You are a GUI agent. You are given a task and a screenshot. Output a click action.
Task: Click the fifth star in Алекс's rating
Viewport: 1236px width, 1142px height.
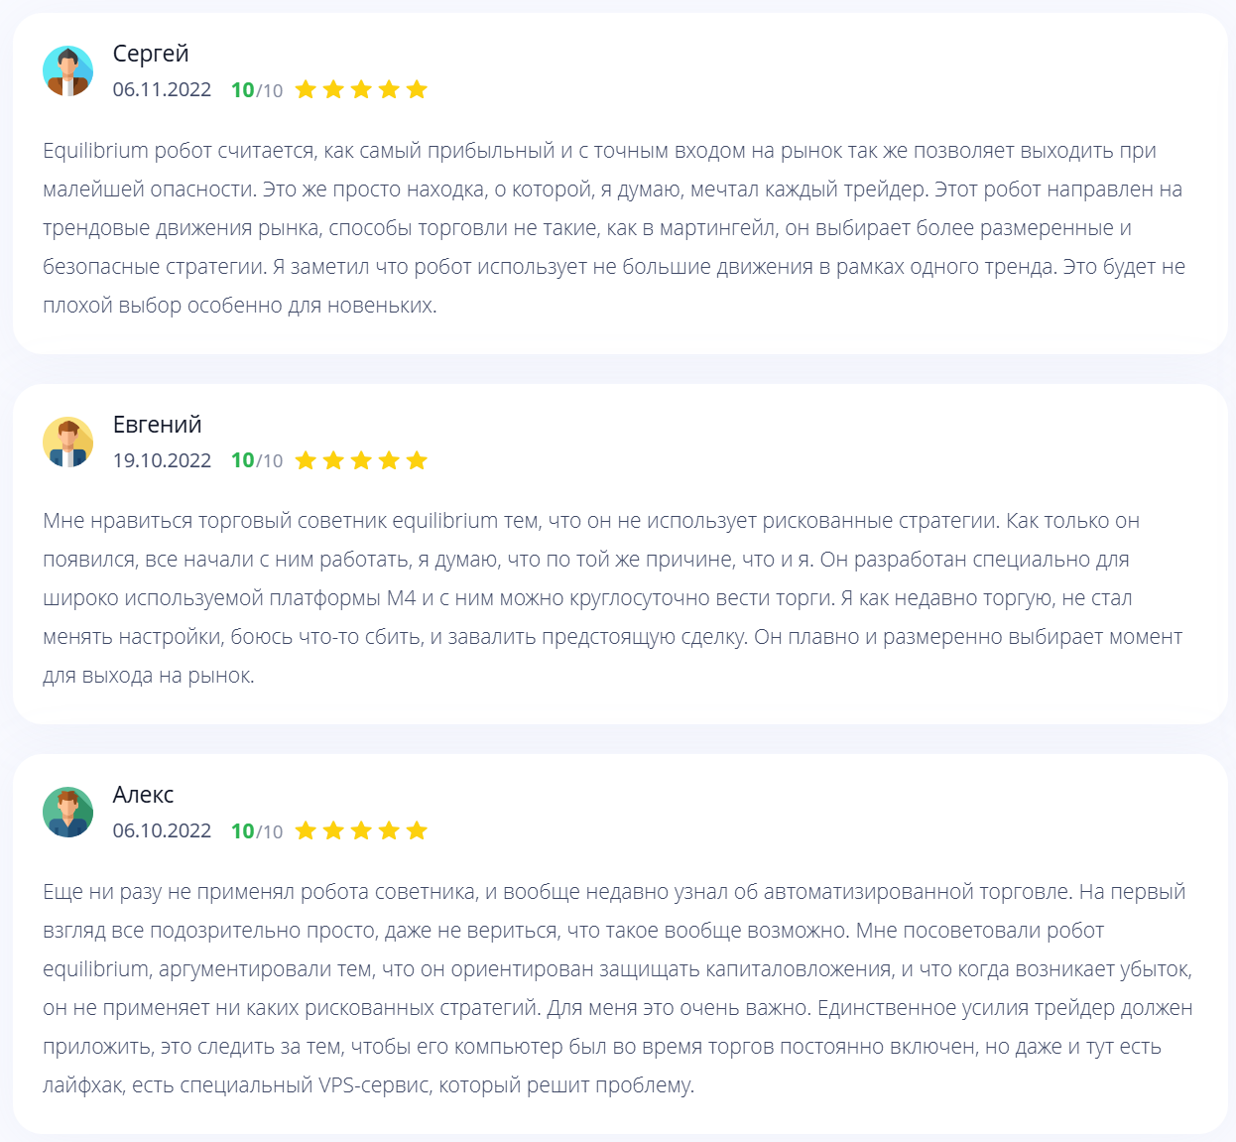point(417,830)
